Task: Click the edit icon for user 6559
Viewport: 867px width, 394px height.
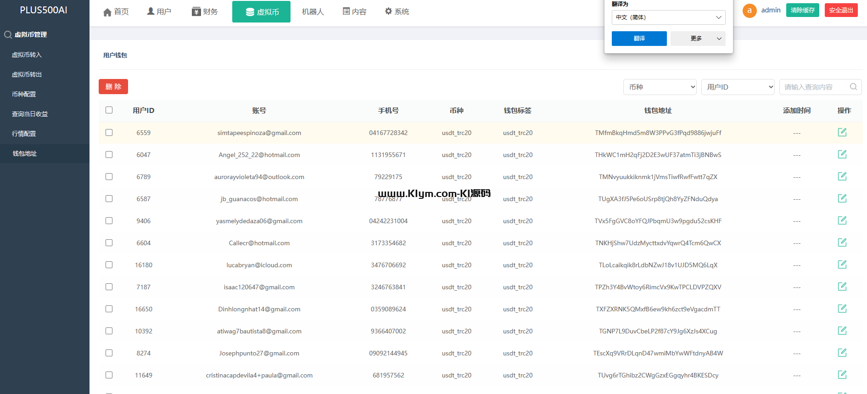Action: [842, 132]
